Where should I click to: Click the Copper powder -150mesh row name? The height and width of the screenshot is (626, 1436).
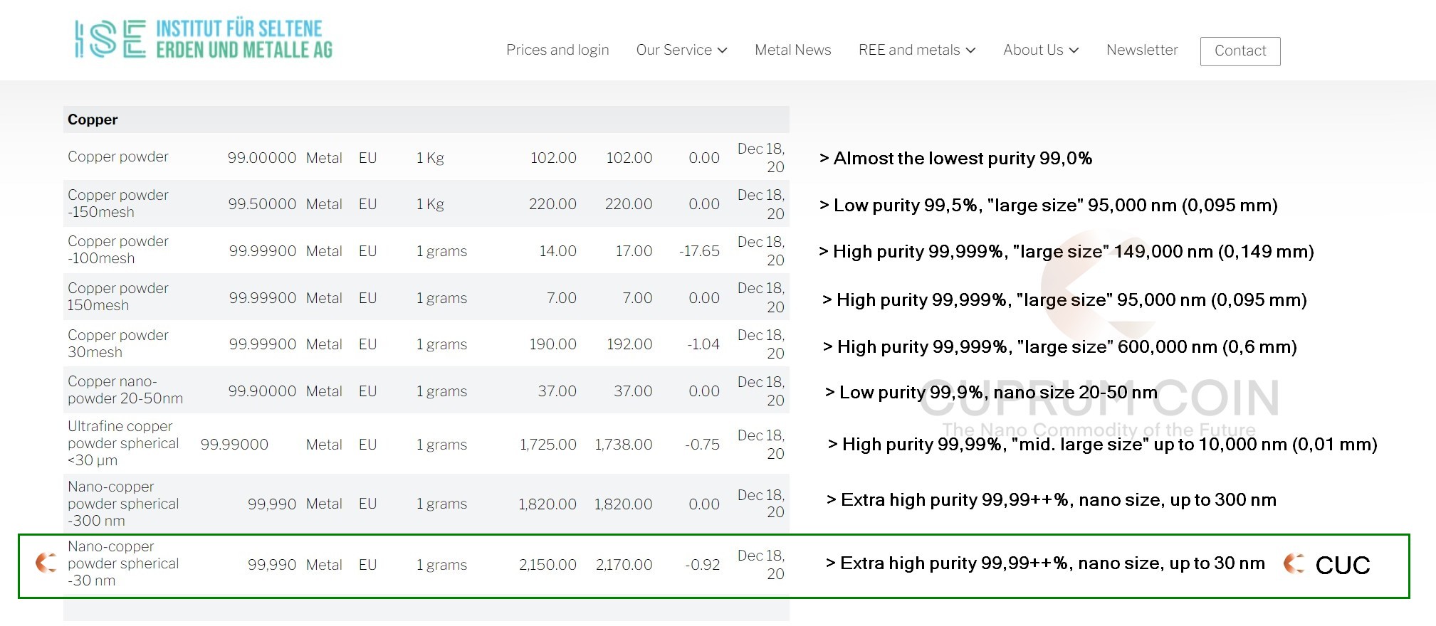pyautogui.click(x=118, y=203)
